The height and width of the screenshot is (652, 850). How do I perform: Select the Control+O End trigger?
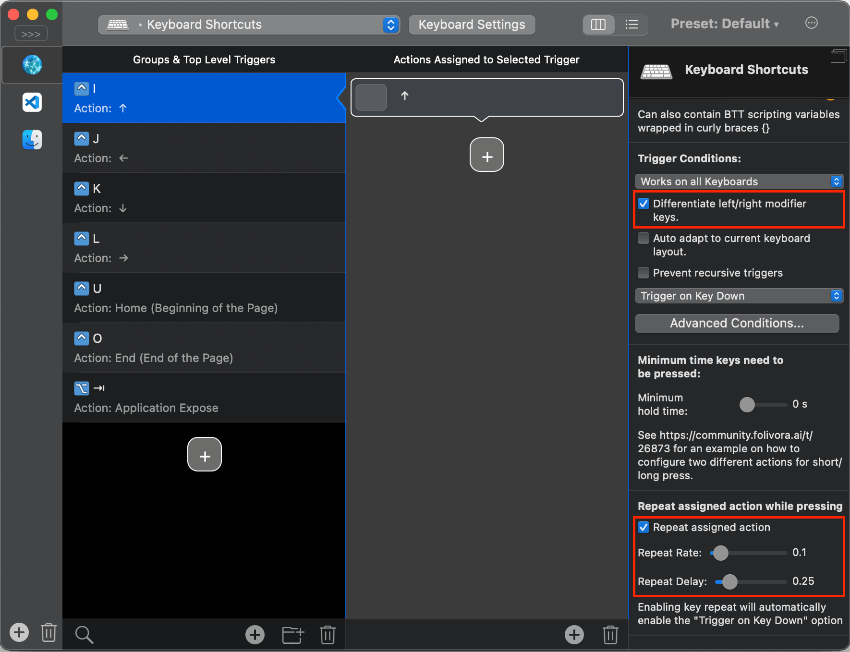click(x=204, y=348)
